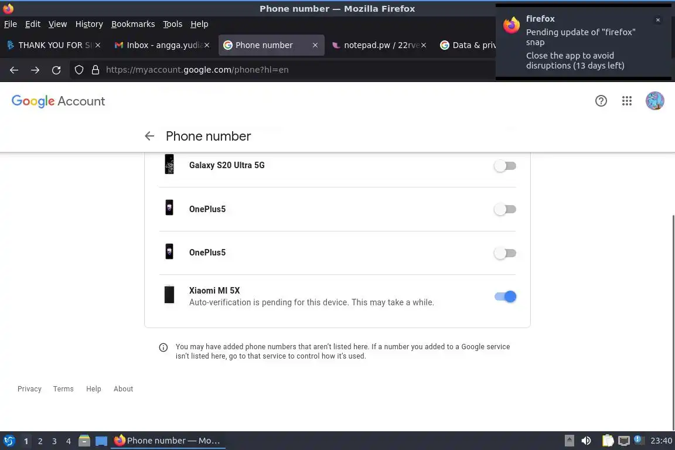675x450 pixels.
Task: Switch to the Data & privacy tab
Action: tap(468, 45)
